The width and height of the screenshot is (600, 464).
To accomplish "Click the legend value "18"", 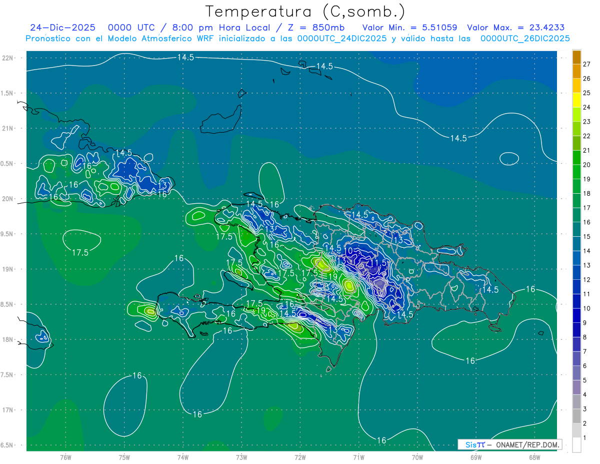I will (x=587, y=194).
